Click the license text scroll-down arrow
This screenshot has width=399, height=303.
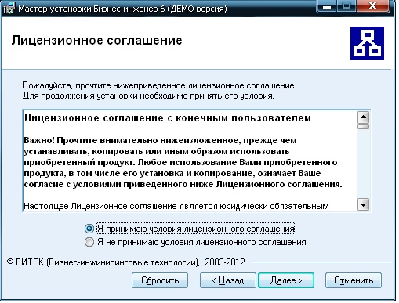[363, 204]
